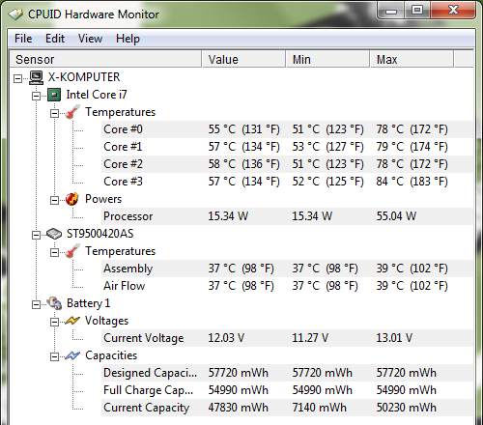Click the Value column header
Screen dimensions: 483x425
click(x=243, y=59)
